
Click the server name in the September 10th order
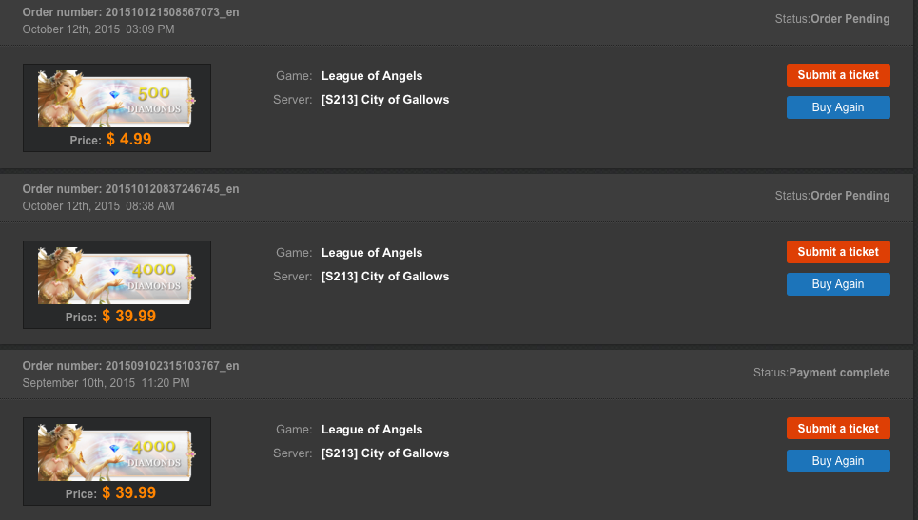[x=385, y=453]
